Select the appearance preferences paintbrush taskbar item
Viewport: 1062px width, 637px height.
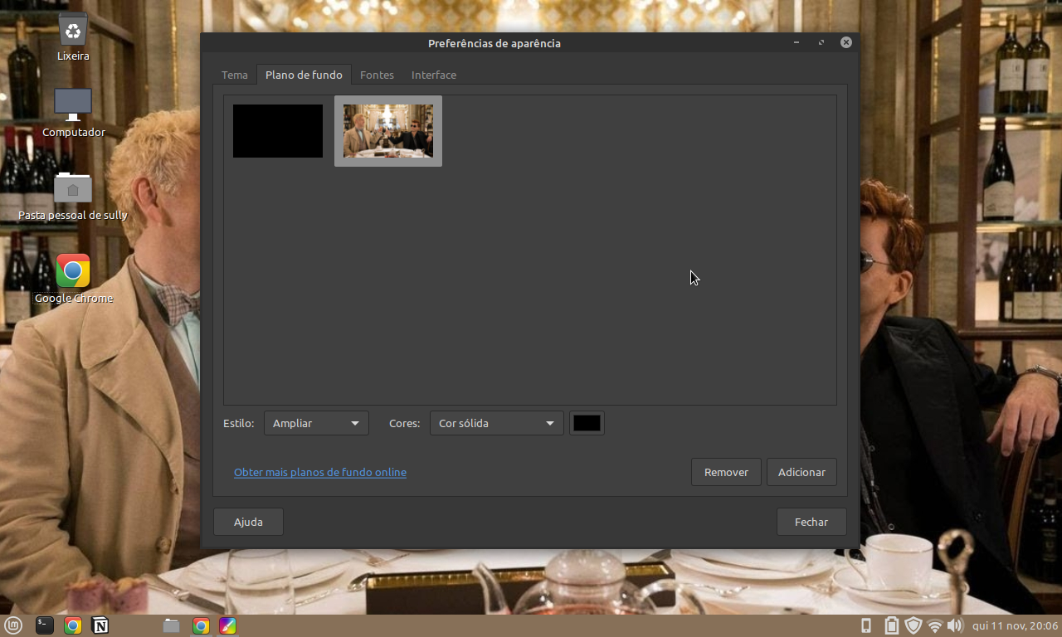(227, 625)
